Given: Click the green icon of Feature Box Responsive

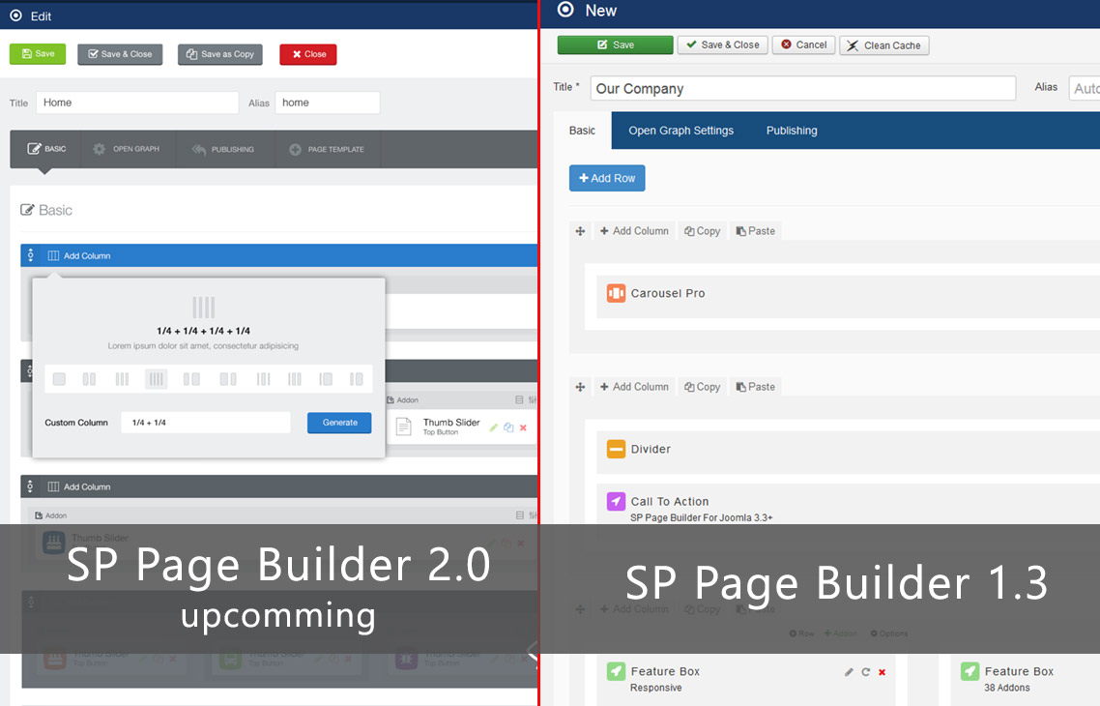Looking at the screenshot, I should coord(616,671).
